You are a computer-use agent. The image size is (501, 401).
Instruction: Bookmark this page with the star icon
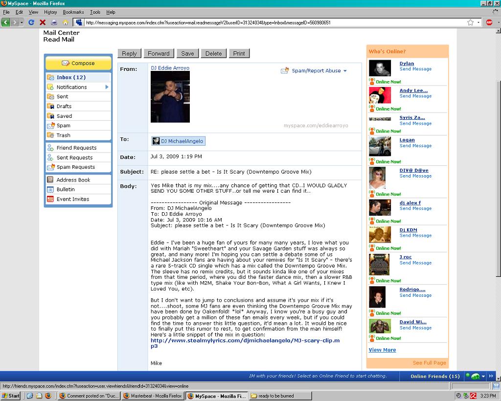(470, 22)
